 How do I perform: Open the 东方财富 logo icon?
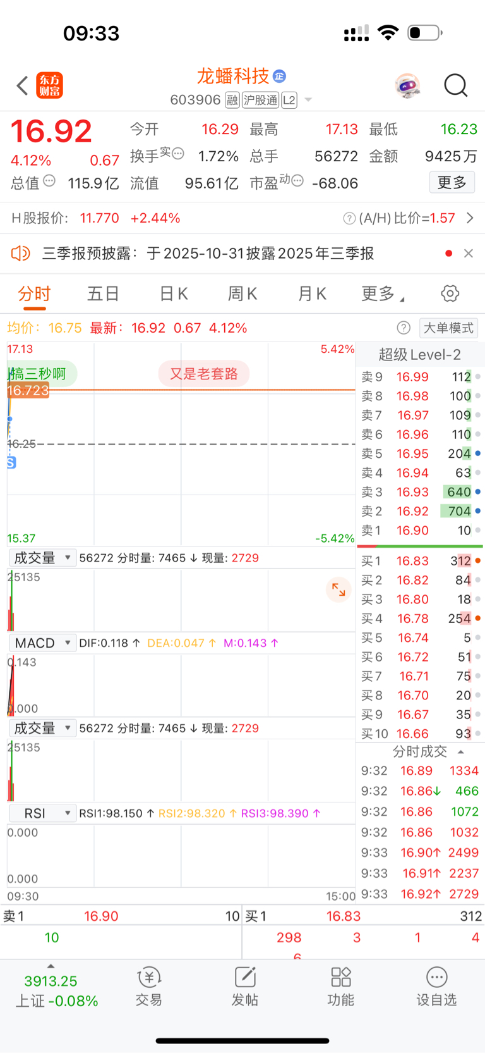tap(49, 85)
